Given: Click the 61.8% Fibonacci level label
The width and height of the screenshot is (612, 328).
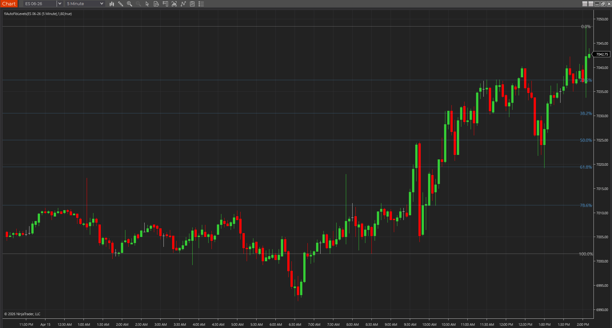Looking at the screenshot, I should tap(585, 167).
